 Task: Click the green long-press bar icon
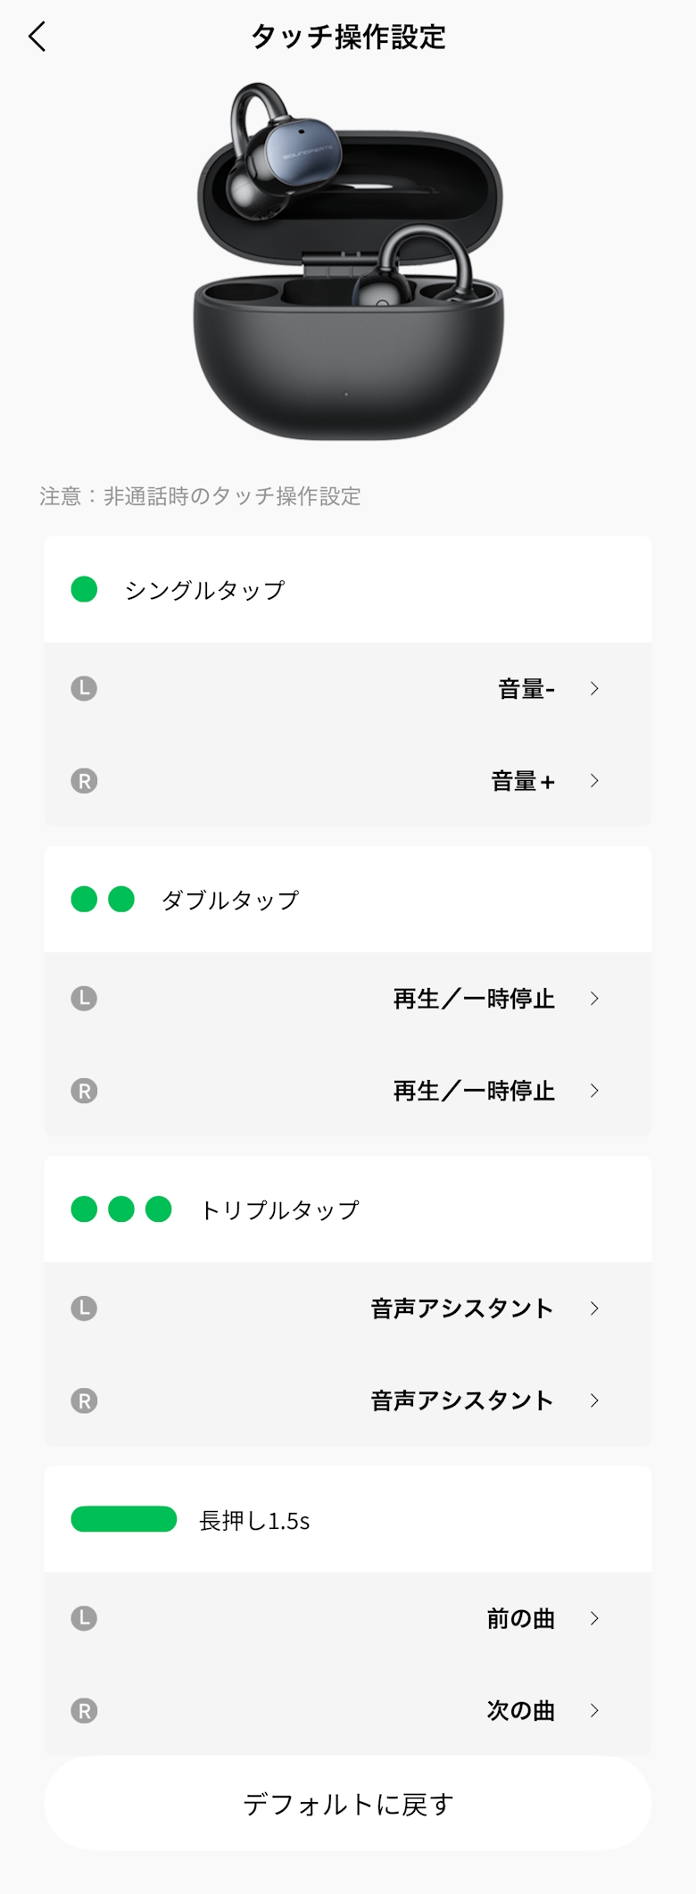pos(123,1519)
